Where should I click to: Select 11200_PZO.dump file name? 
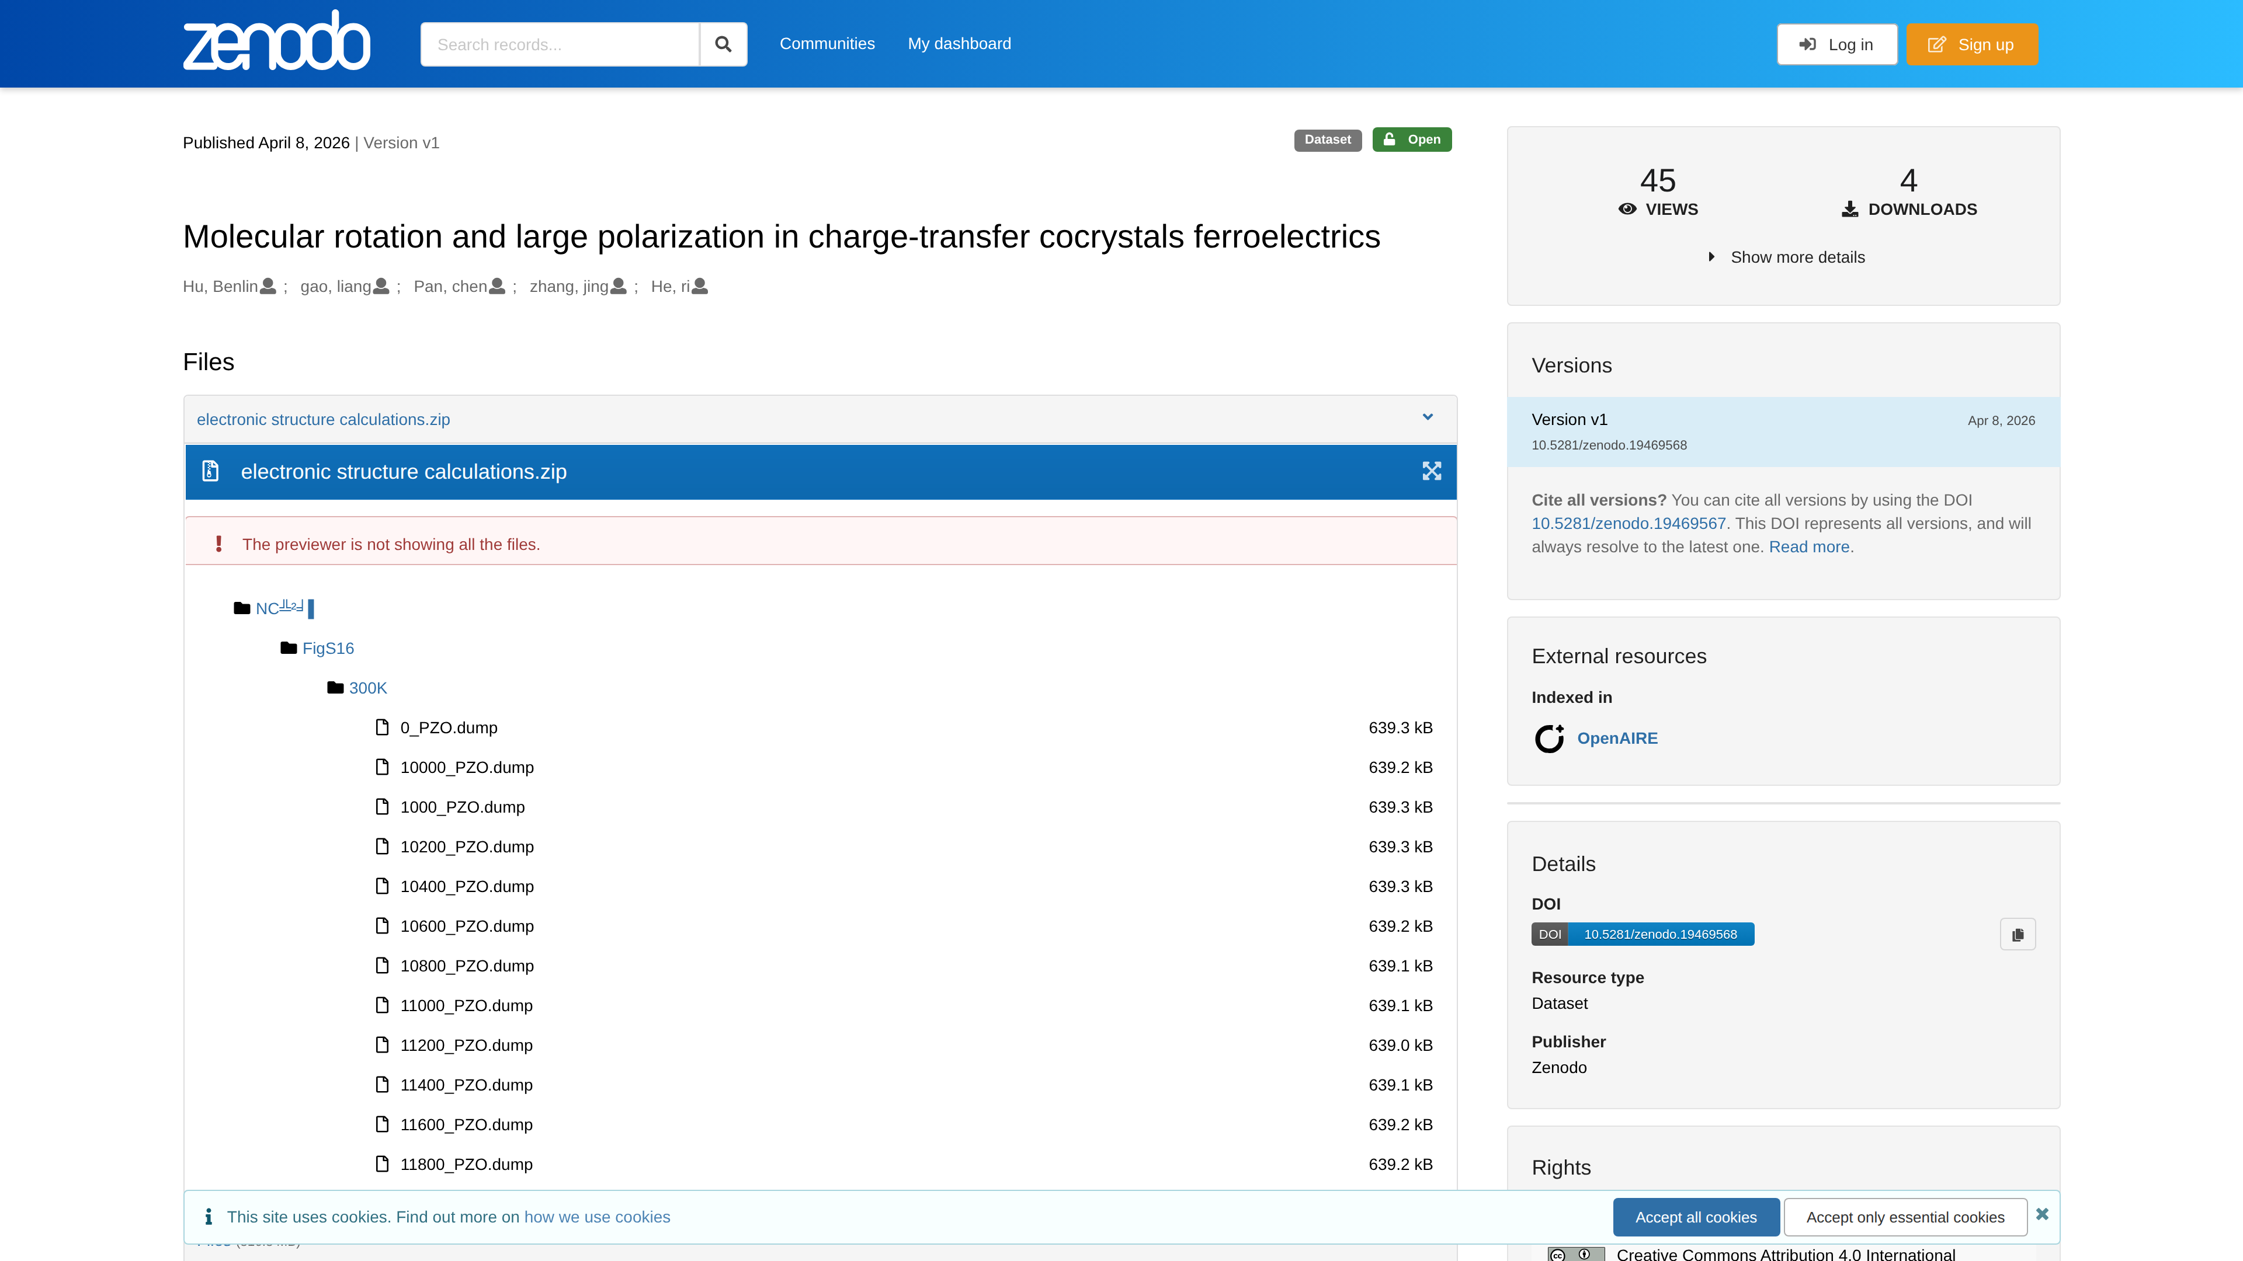tap(466, 1045)
